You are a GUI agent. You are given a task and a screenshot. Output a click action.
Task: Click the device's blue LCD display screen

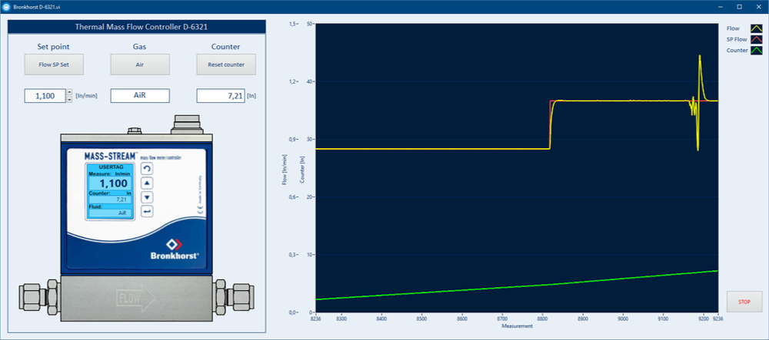coord(108,191)
